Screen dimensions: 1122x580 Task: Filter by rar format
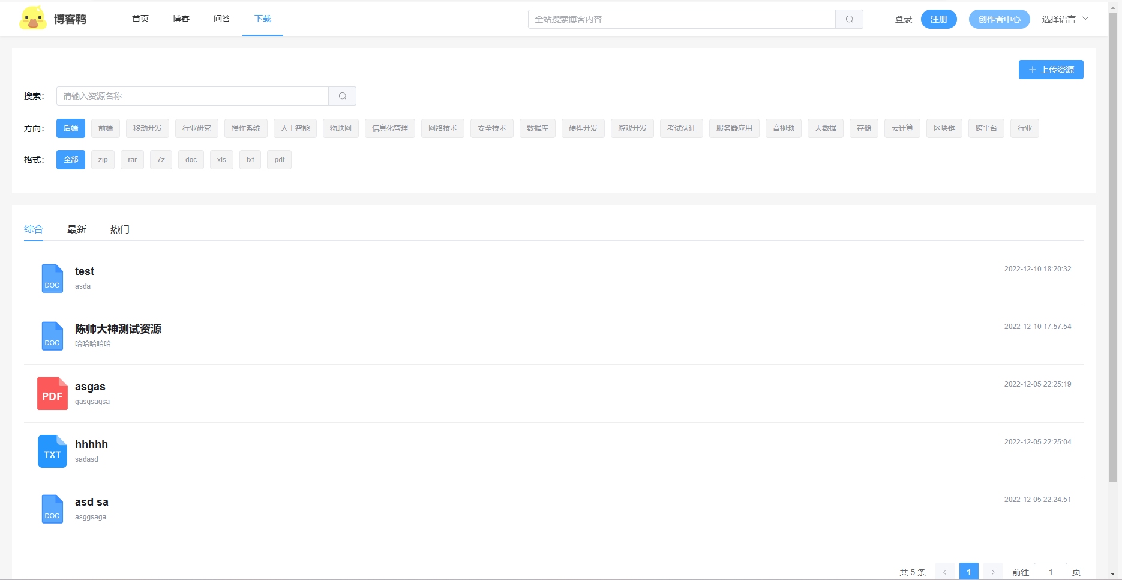(132, 160)
